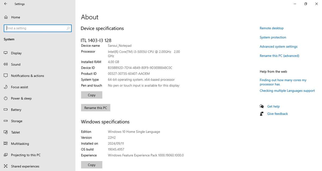The width and height of the screenshot is (322, 171).
Task: Open the Remote desktop settings link
Action: pos(271,28)
